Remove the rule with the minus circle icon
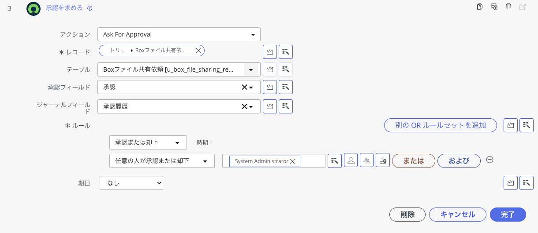The height and width of the screenshot is (233, 538). point(489,160)
